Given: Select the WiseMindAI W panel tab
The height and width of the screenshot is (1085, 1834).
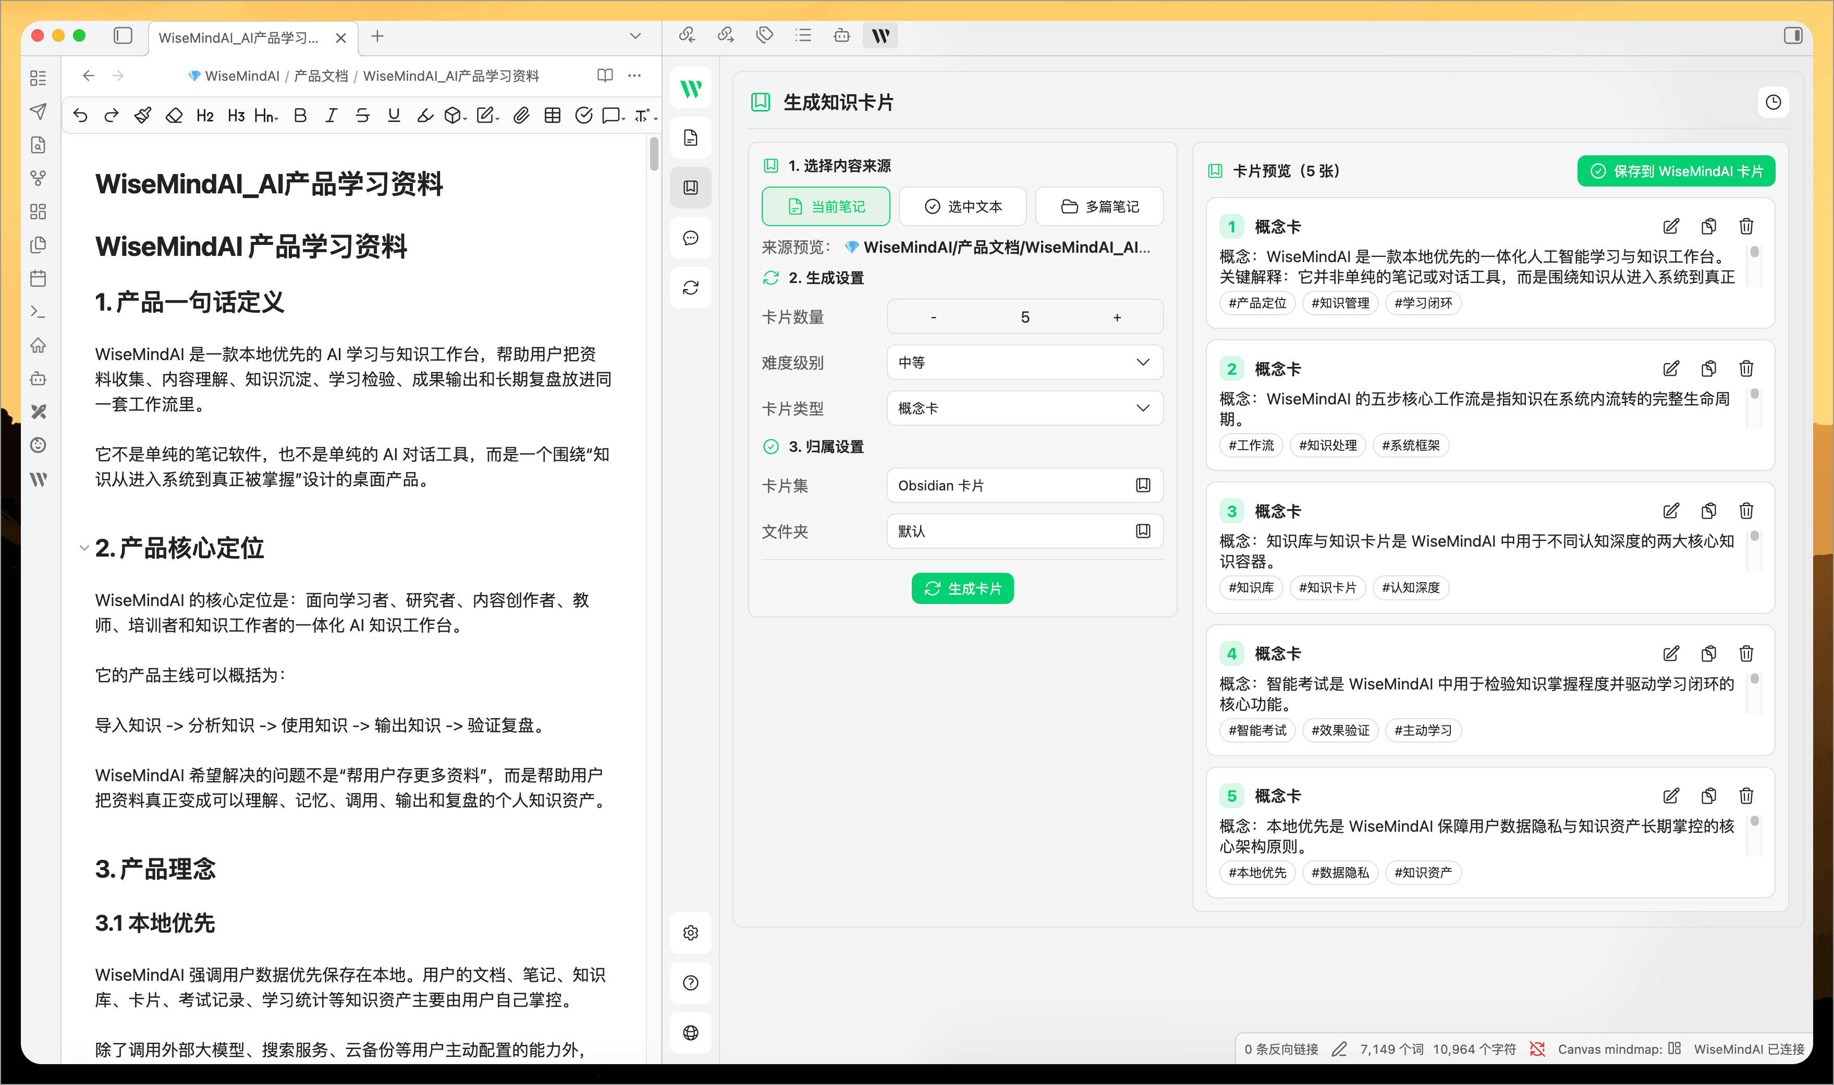Looking at the screenshot, I should pos(881,35).
